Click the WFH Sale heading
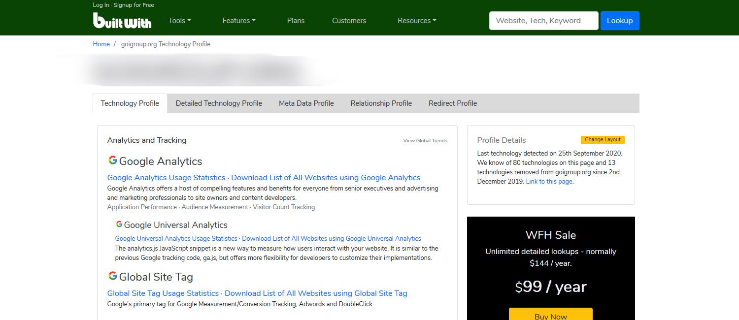The width and height of the screenshot is (739, 320). tap(551, 235)
